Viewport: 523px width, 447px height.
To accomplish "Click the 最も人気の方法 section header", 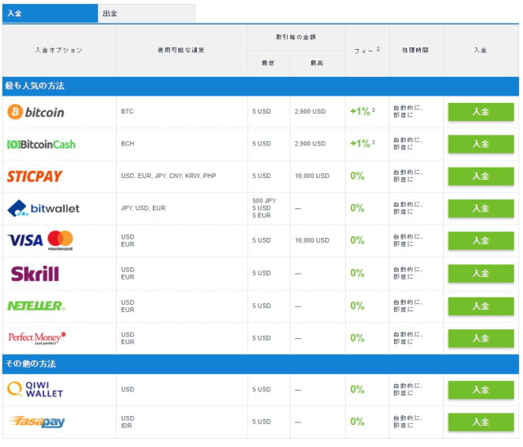I will (261, 86).
